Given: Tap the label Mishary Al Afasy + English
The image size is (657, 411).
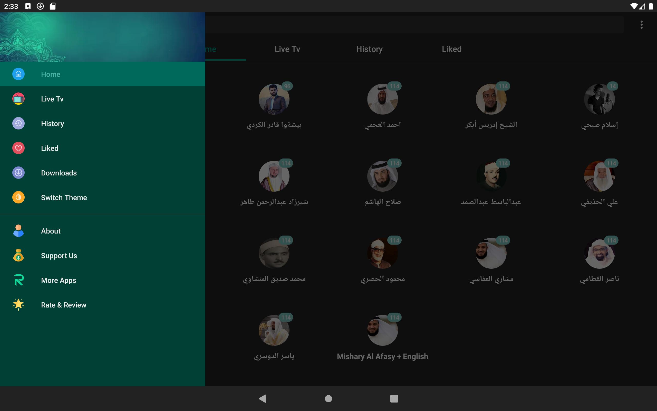Looking at the screenshot, I should tap(383, 356).
